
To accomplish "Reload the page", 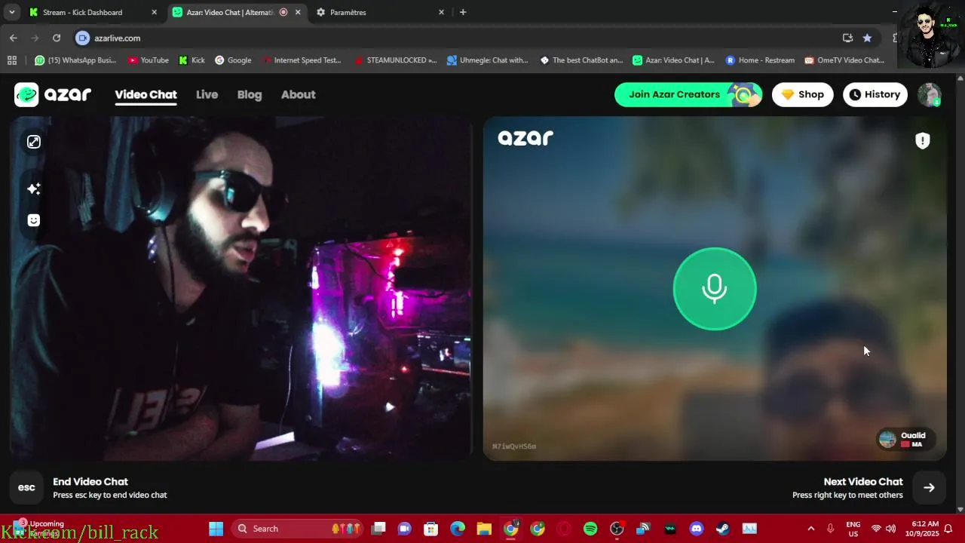I will pyautogui.click(x=57, y=38).
